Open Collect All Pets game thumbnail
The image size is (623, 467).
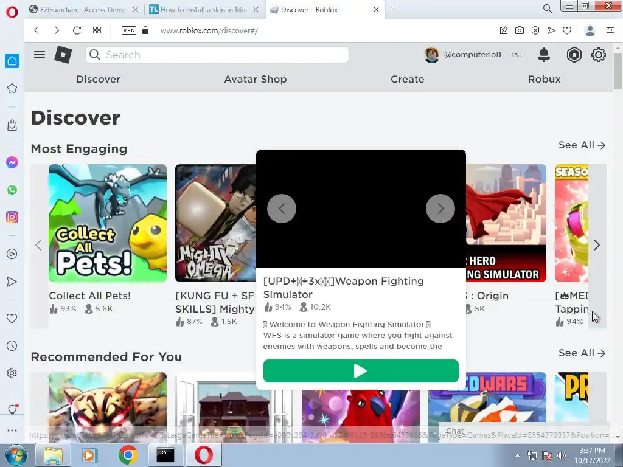108,223
